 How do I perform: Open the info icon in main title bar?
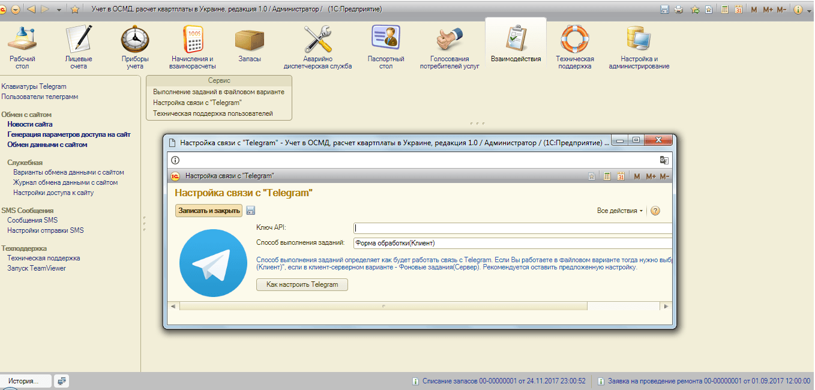[x=798, y=9]
